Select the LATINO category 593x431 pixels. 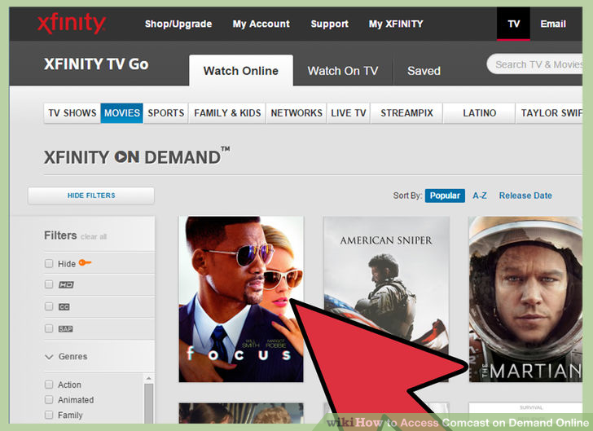tap(479, 112)
